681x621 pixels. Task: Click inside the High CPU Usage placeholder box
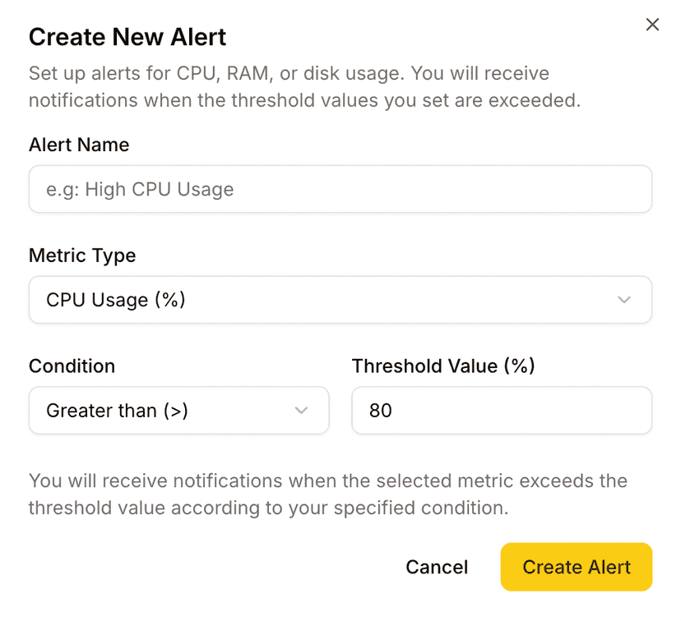point(340,189)
